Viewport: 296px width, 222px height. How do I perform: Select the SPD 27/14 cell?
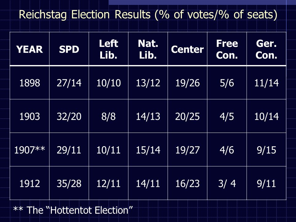click(x=69, y=83)
